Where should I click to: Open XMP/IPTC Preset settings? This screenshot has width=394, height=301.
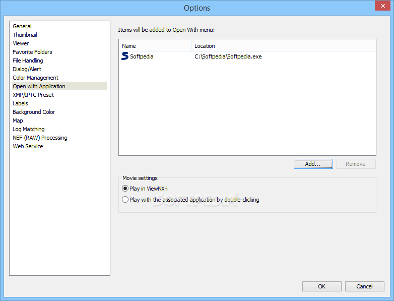pyautogui.click(x=33, y=95)
